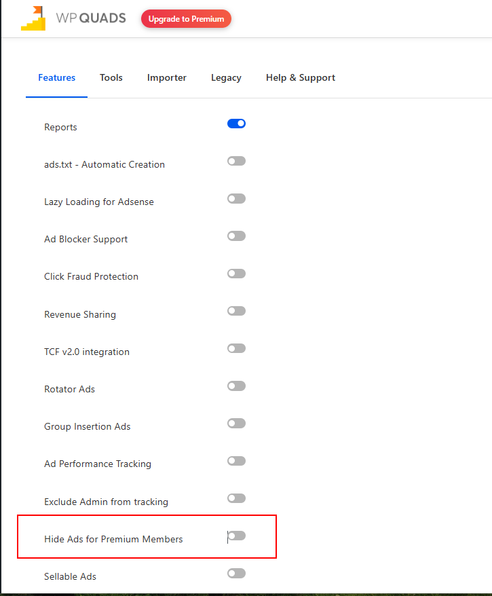The image size is (492, 596).
Task: Enable the Sellable Ads toggle
Action: pos(236,574)
